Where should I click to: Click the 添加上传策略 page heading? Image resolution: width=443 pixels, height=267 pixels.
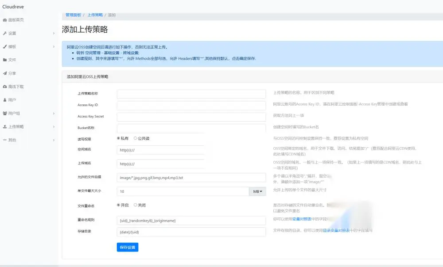click(x=85, y=29)
